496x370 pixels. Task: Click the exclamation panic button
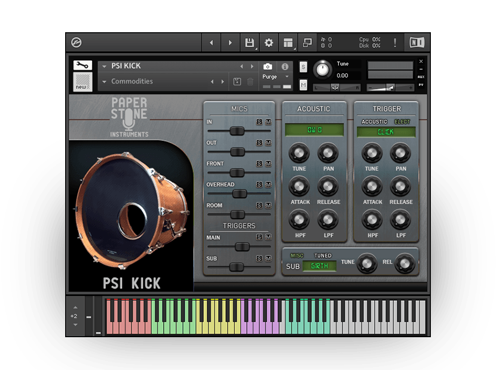(x=395, y=42)
